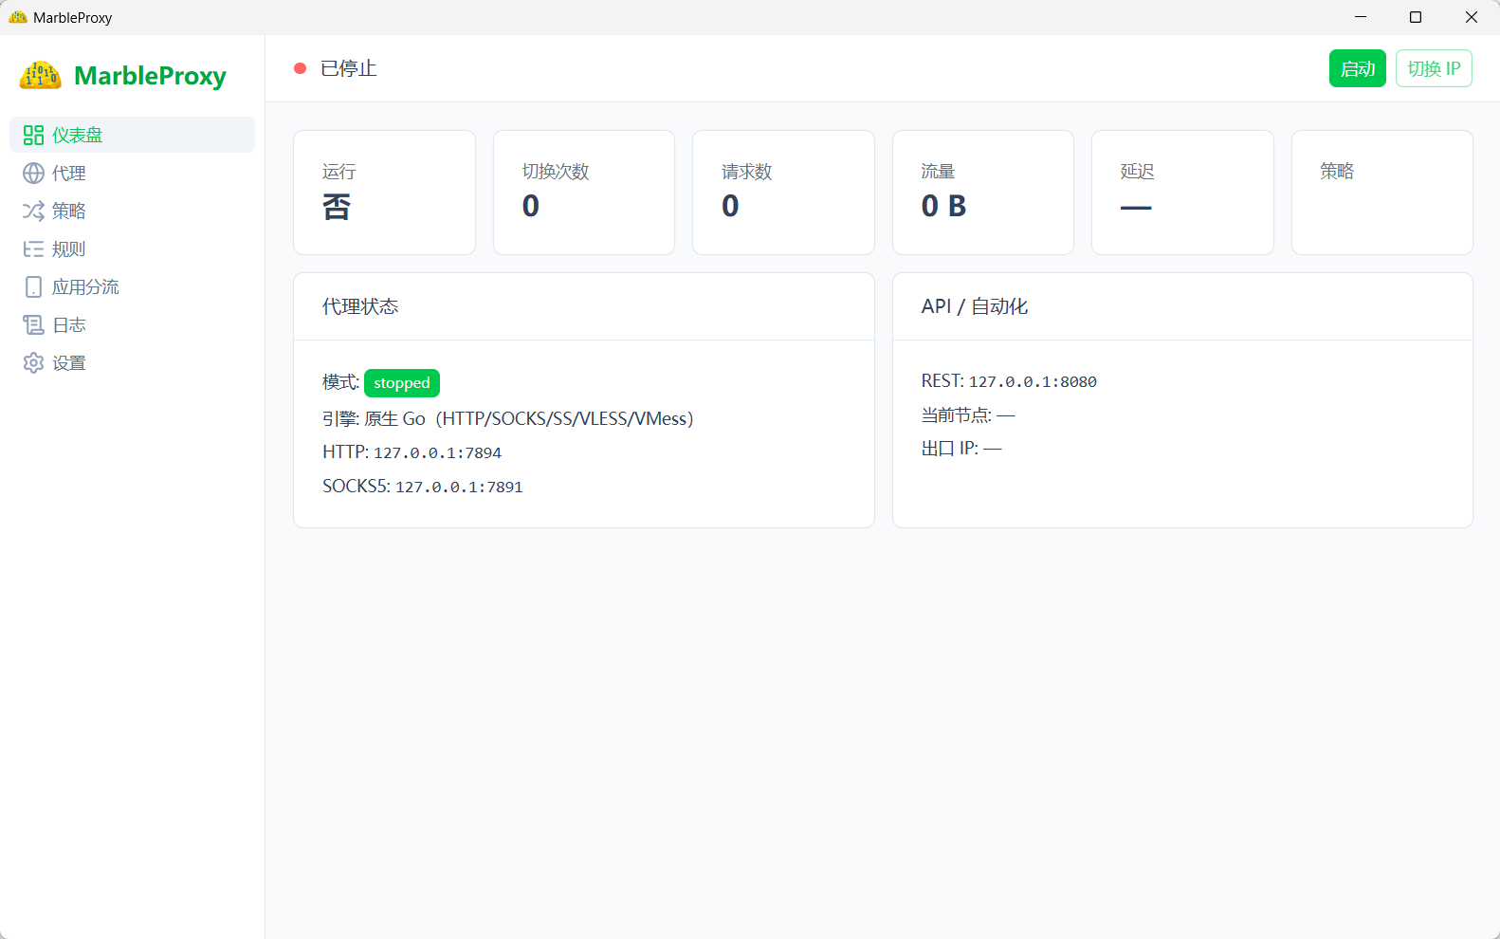Click the MarbleProxy brand name in sidebar
Screen dimensions: 1500x939
tap(150, 76)
